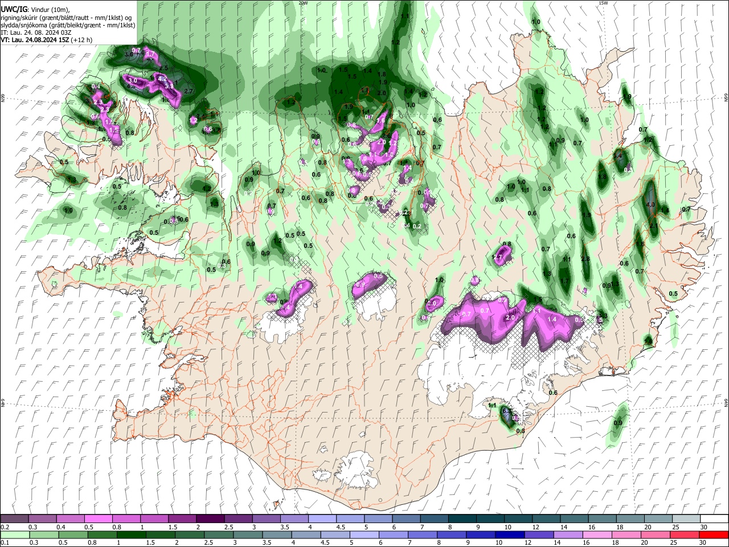Select the light purple rain swatch labeled 14

point(567,534)
